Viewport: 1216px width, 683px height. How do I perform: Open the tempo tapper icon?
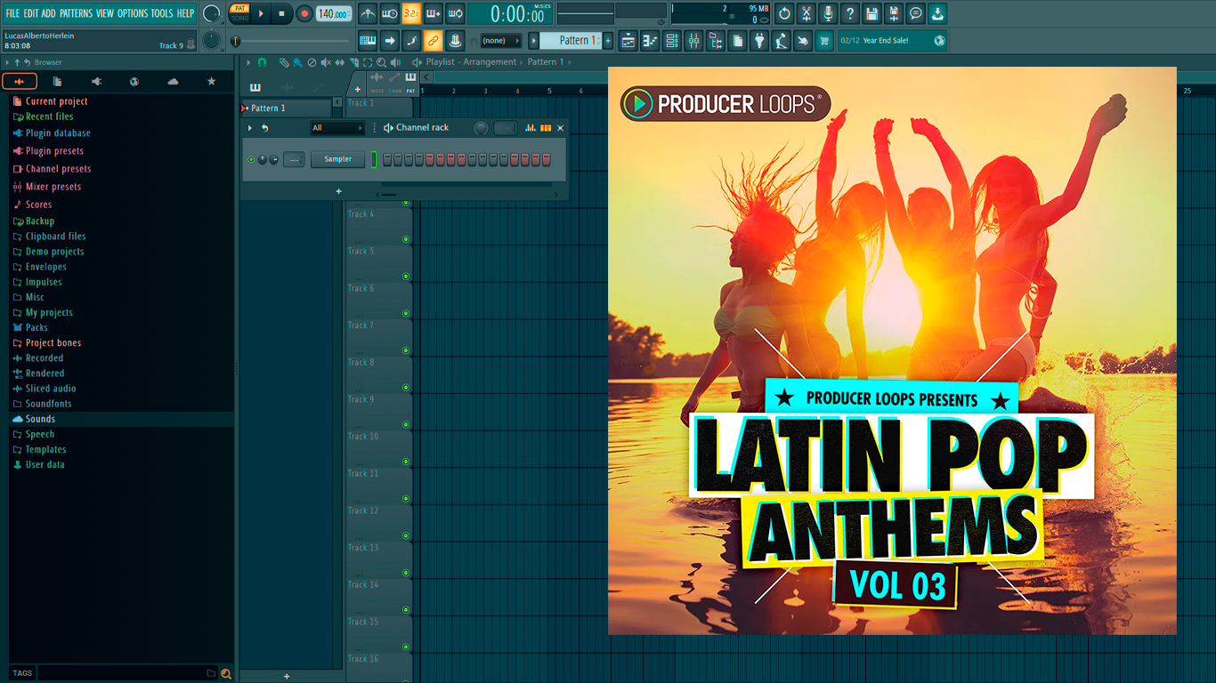click(782, 40)
